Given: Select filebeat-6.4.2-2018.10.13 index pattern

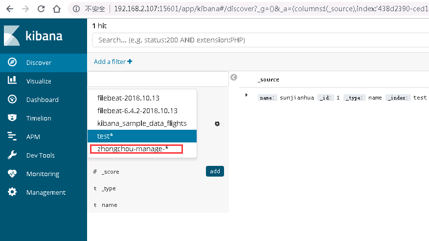Looking at the screenshot, I should pos(142,111).
